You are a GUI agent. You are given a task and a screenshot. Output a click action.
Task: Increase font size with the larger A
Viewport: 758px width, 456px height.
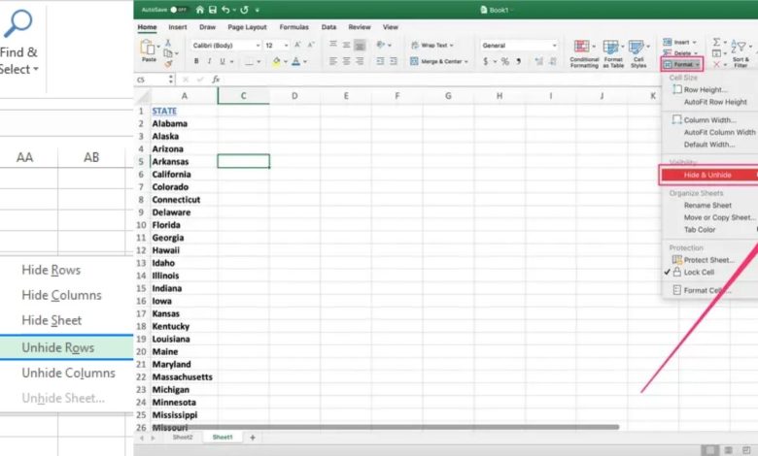[297, 45]
